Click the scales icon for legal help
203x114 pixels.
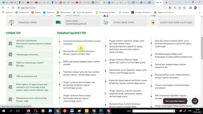(11, 22)
